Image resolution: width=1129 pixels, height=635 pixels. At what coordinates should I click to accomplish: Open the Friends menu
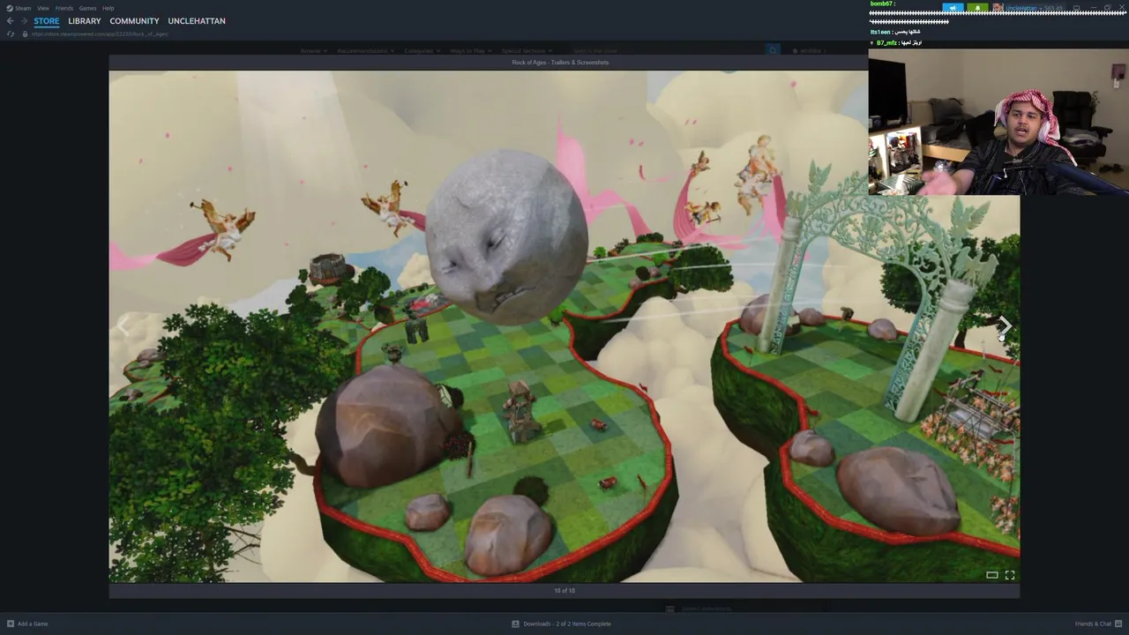64,8
